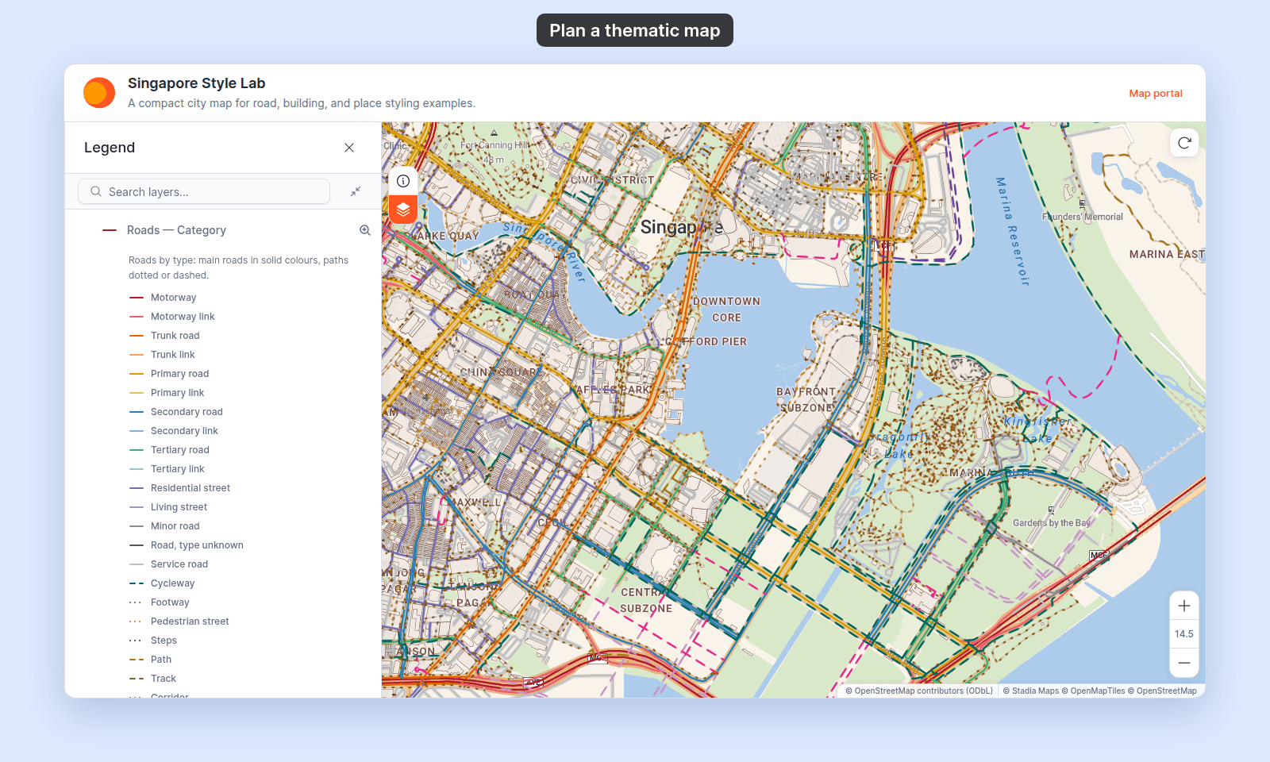1270x762 pixels.
Task: Click the Legend panel heading
Action: 110,148
